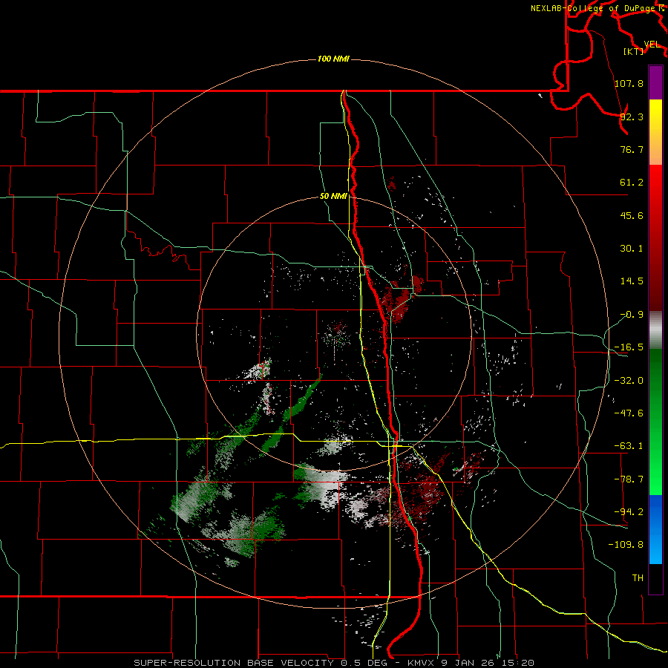Select the 92.3 velocity scale value
This screenshot has width=668, height=668.
tap(632, 117)
